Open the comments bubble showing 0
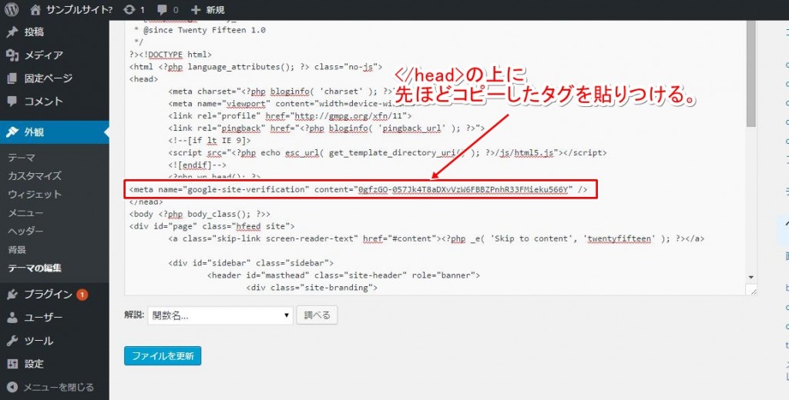789x400 pixels. click(167, 9)
